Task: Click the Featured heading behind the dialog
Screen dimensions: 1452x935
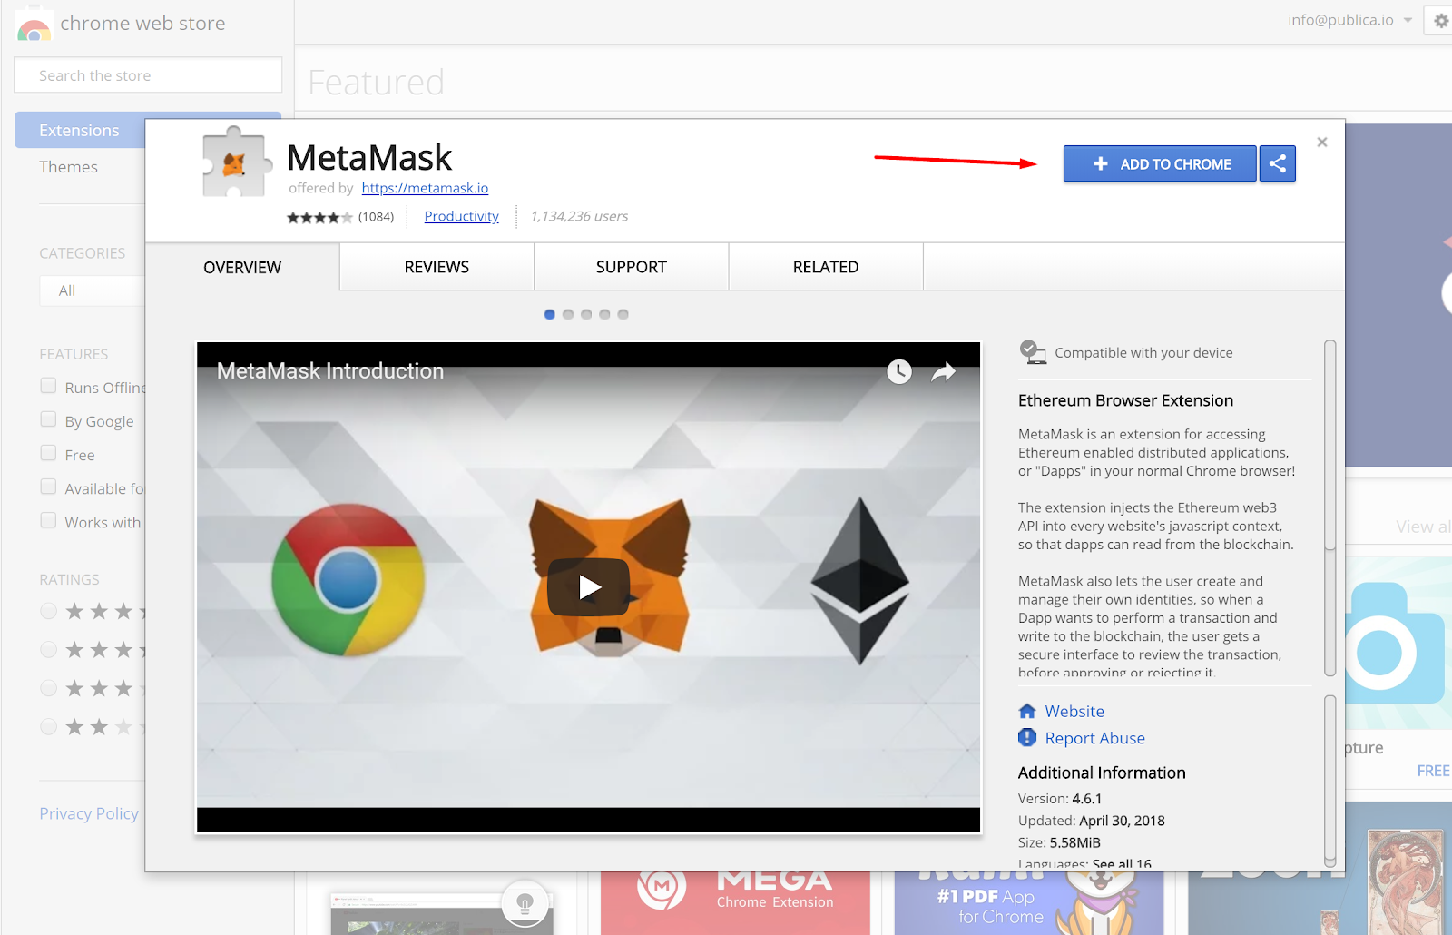Action: pyautogui.click(x=377, y=83)
